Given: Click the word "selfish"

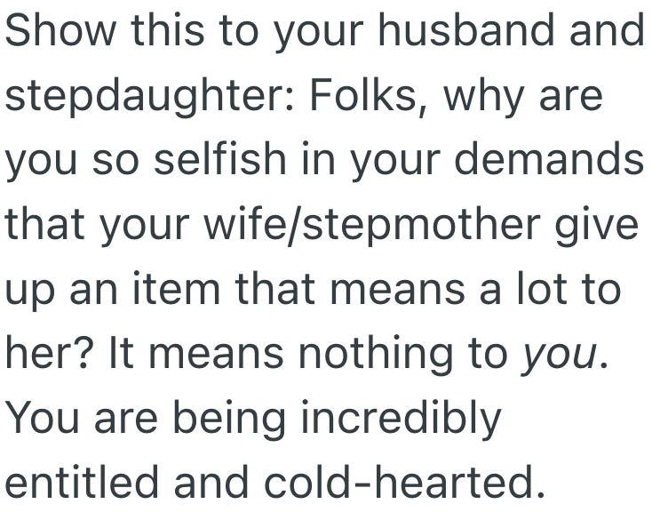Looking at the screenshot, I should 210,161.
